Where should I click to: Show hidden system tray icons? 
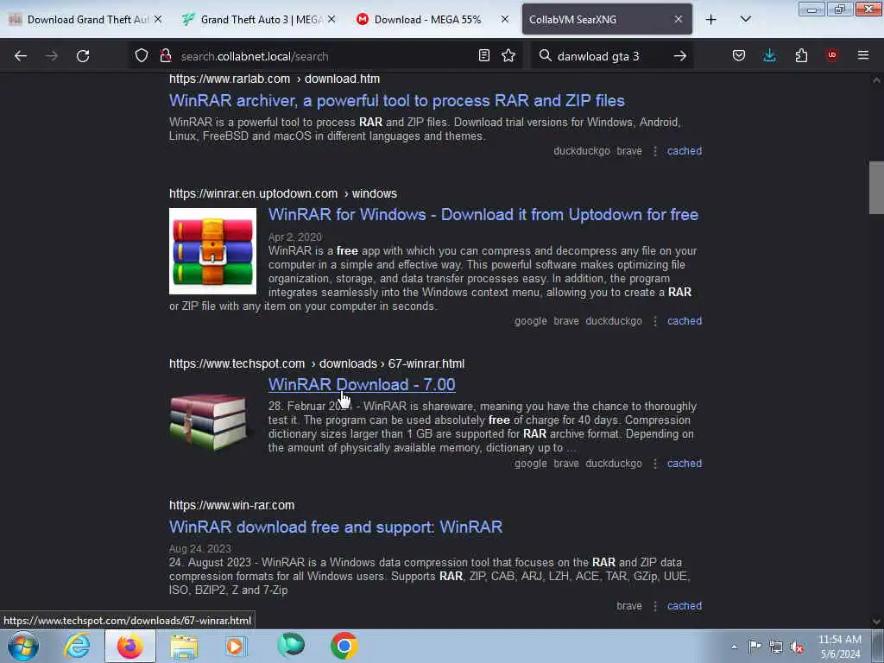734,647
